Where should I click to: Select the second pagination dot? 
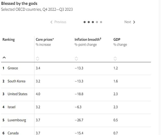89,22
